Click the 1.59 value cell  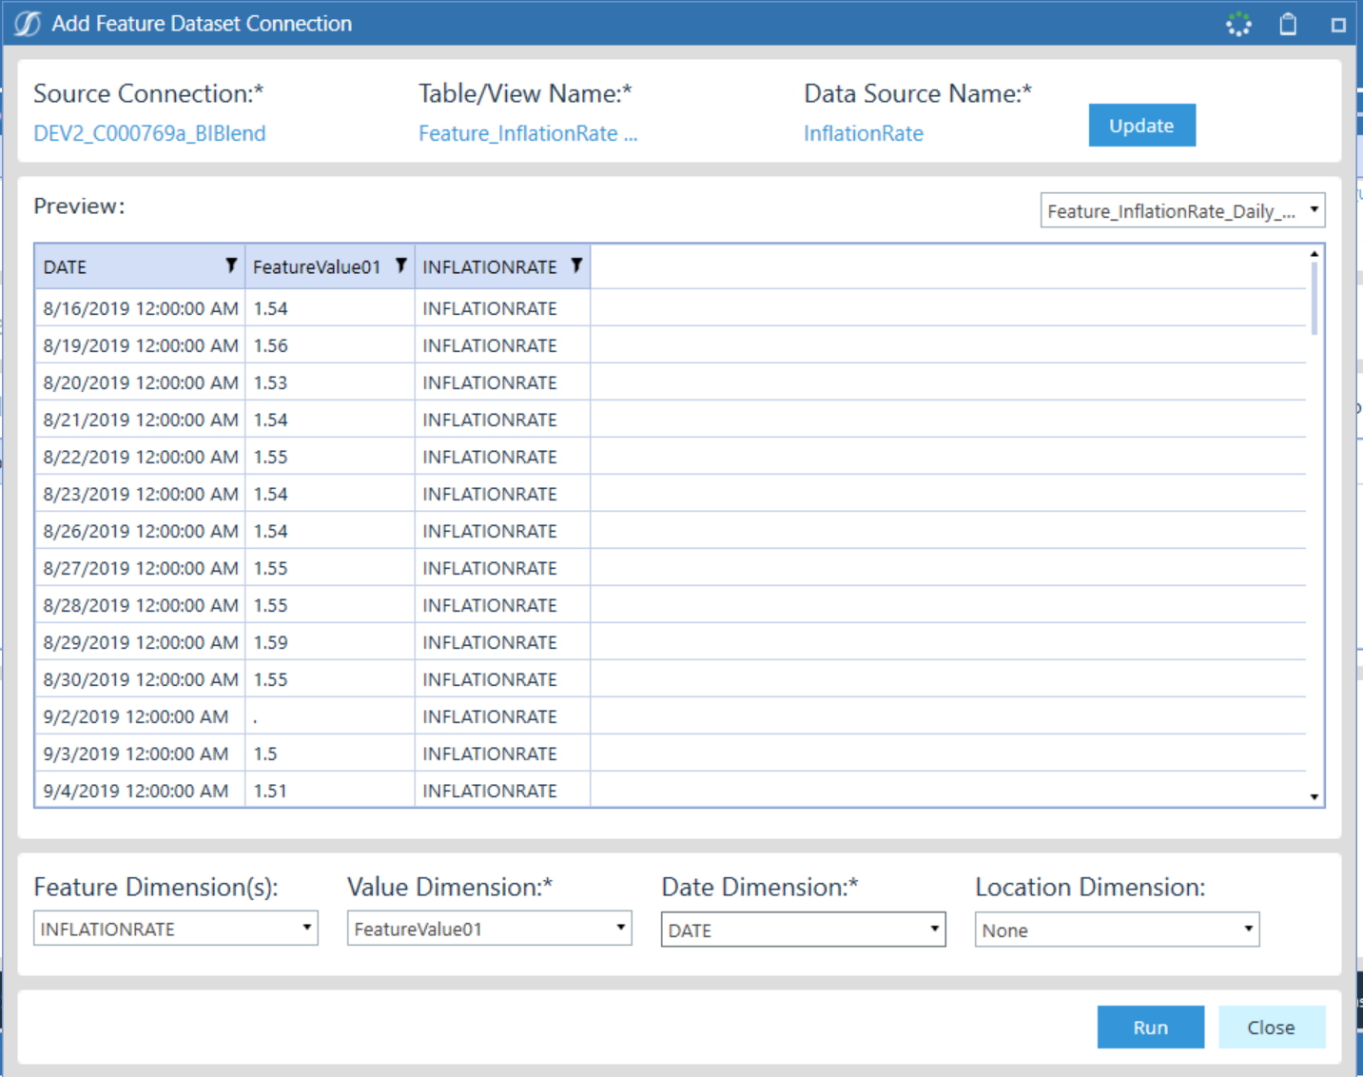(x=330, y=642)
